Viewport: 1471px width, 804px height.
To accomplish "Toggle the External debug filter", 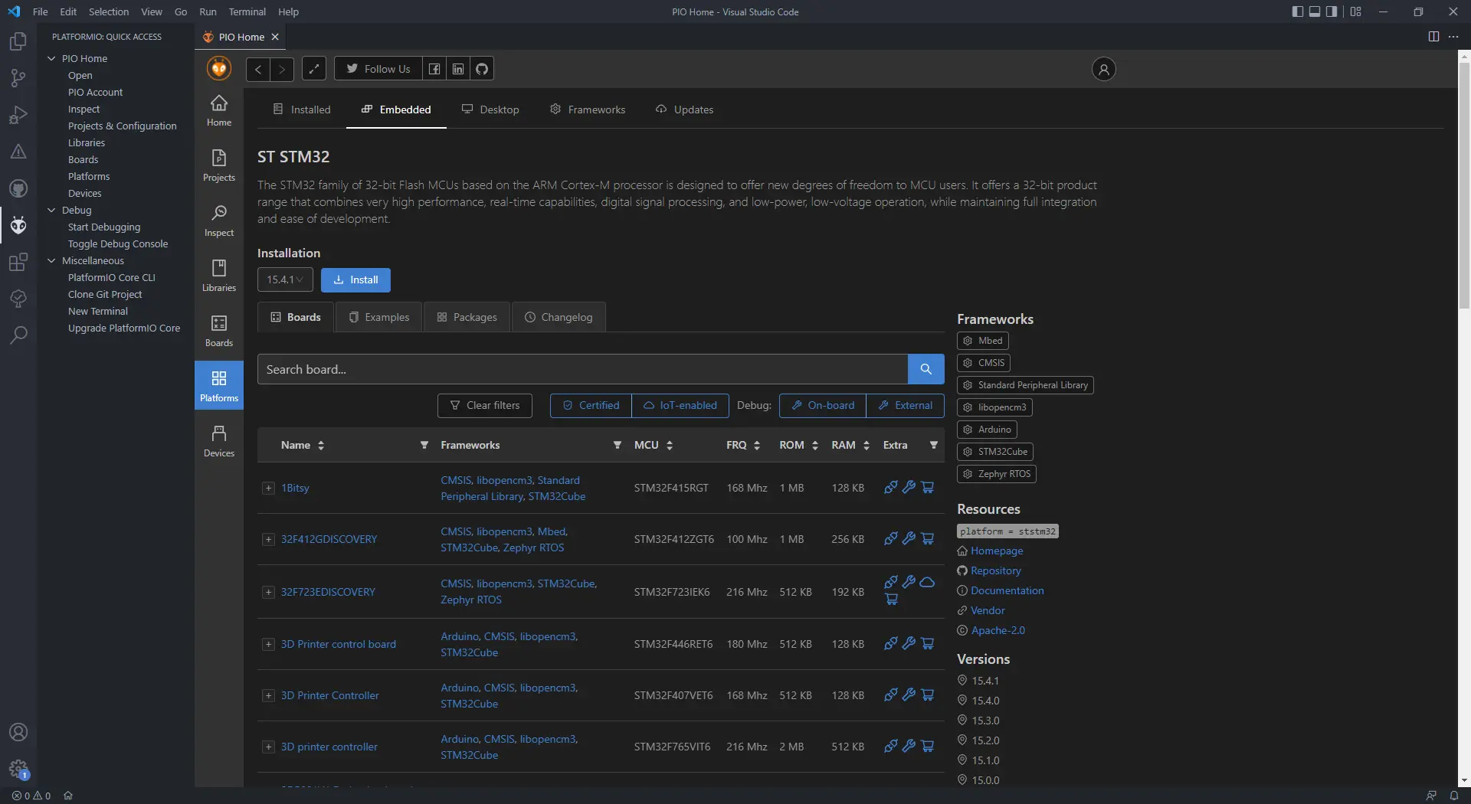I will [x=905, y=405].
